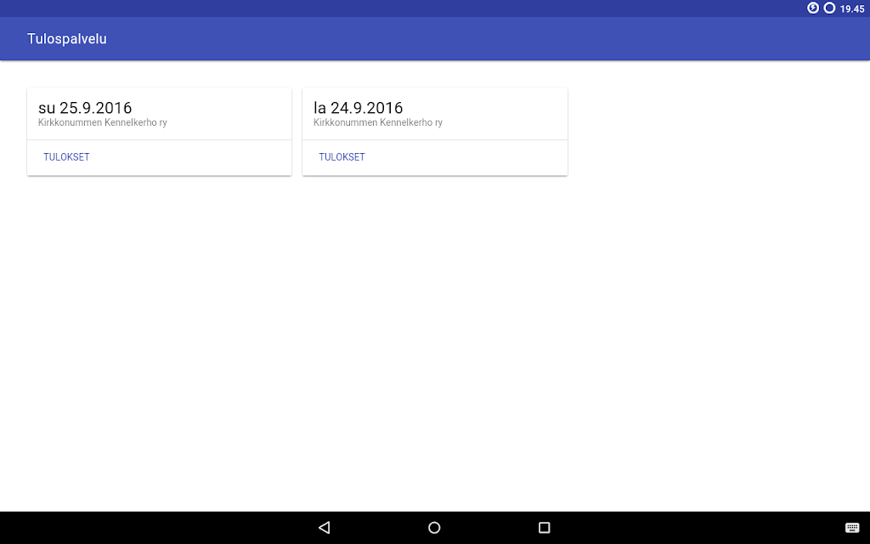This screenshot has height=544, width=870.
Task: Tap the Tulospalvelu app bar title
Action: [66, 39]
